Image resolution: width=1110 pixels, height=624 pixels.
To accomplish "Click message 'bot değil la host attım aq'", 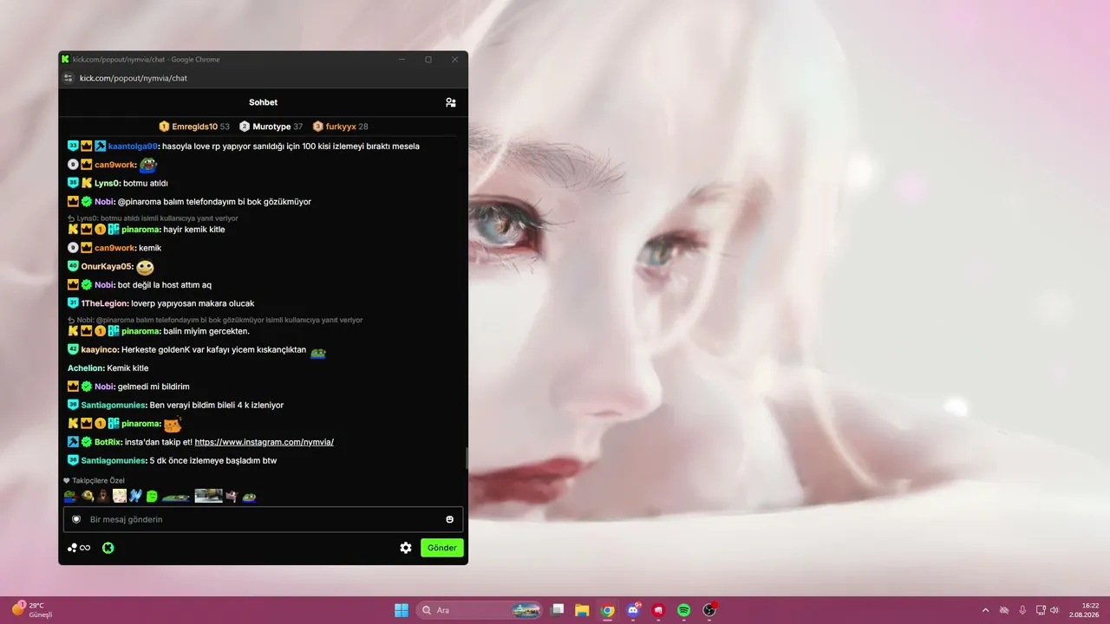I will point(165,285).
